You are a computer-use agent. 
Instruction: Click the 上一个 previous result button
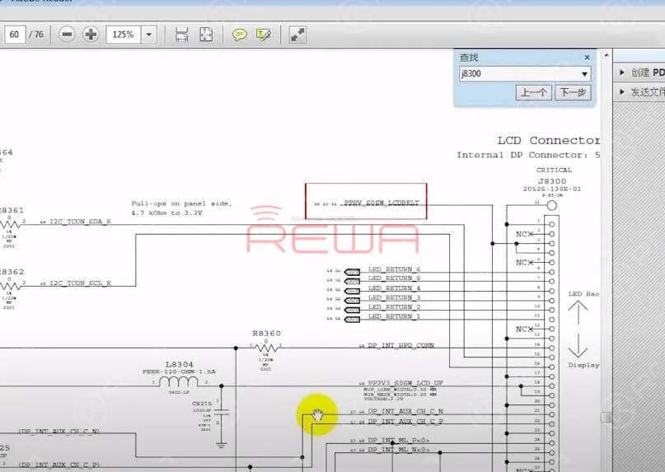(533, 92)
